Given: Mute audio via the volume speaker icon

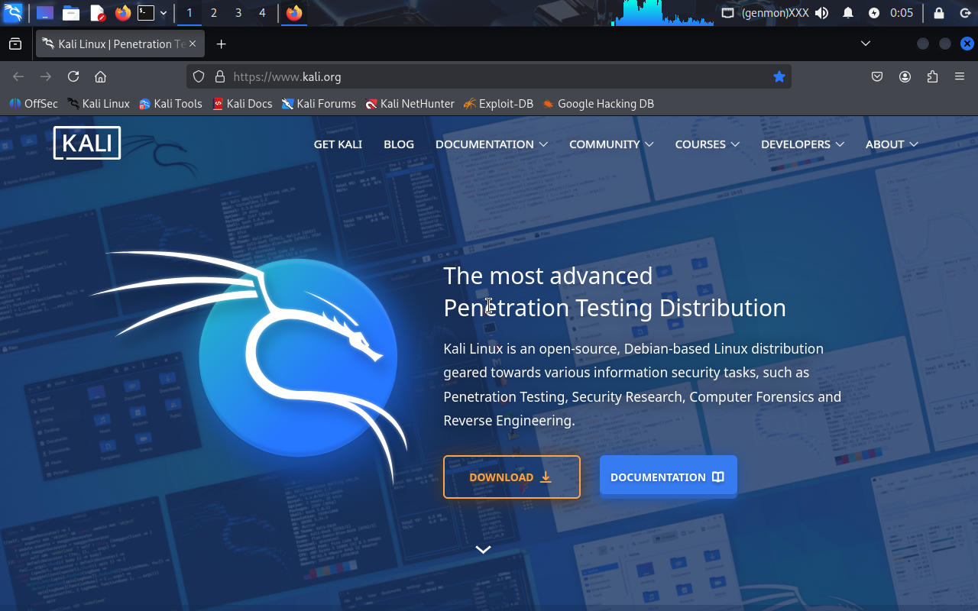Looking at the screenshot, I should [822, 13].
